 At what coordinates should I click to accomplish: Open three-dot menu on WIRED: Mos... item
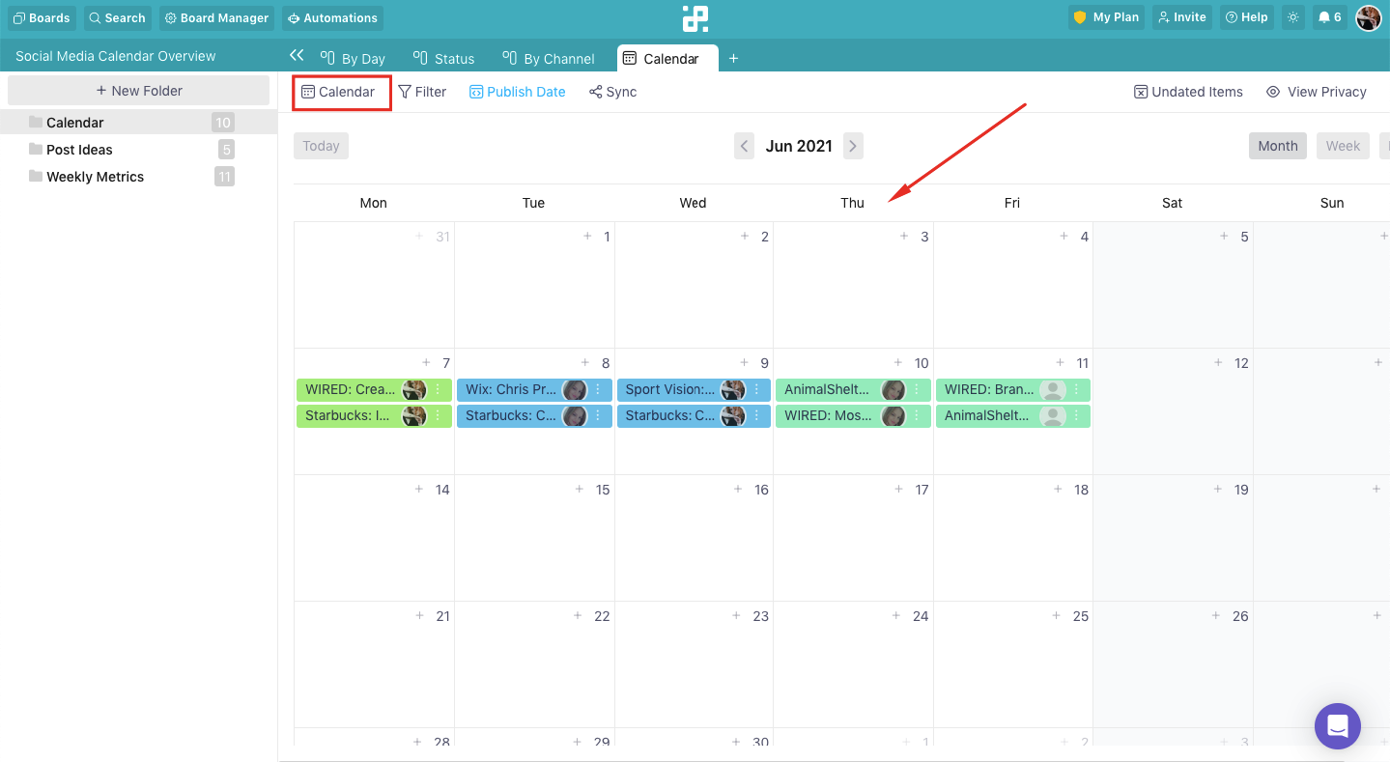coord(917,415)
